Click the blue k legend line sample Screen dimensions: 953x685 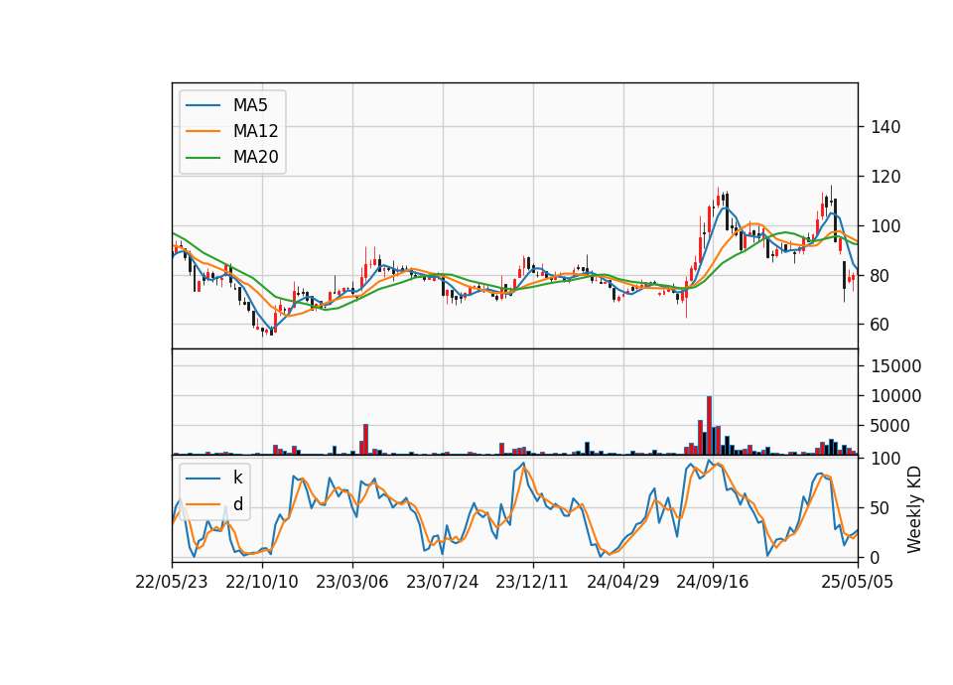(x=203, y=479)
